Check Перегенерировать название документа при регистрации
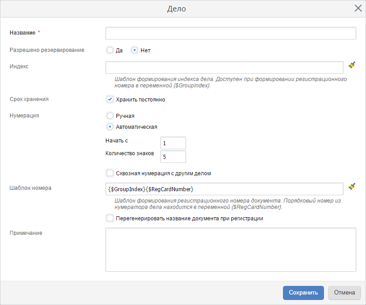The image size is (366, 305). [110, 219]
